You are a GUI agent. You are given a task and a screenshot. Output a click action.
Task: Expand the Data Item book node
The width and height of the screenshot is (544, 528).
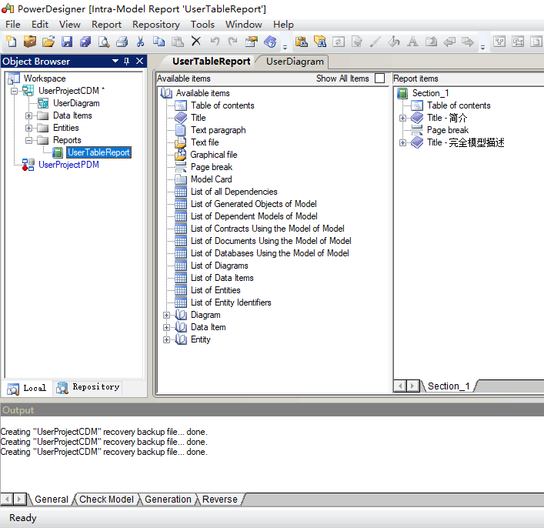(166, 327)
